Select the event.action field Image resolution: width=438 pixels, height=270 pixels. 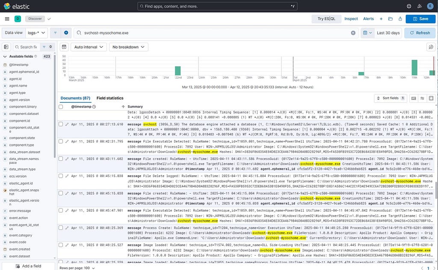click(x=18, y=218)
